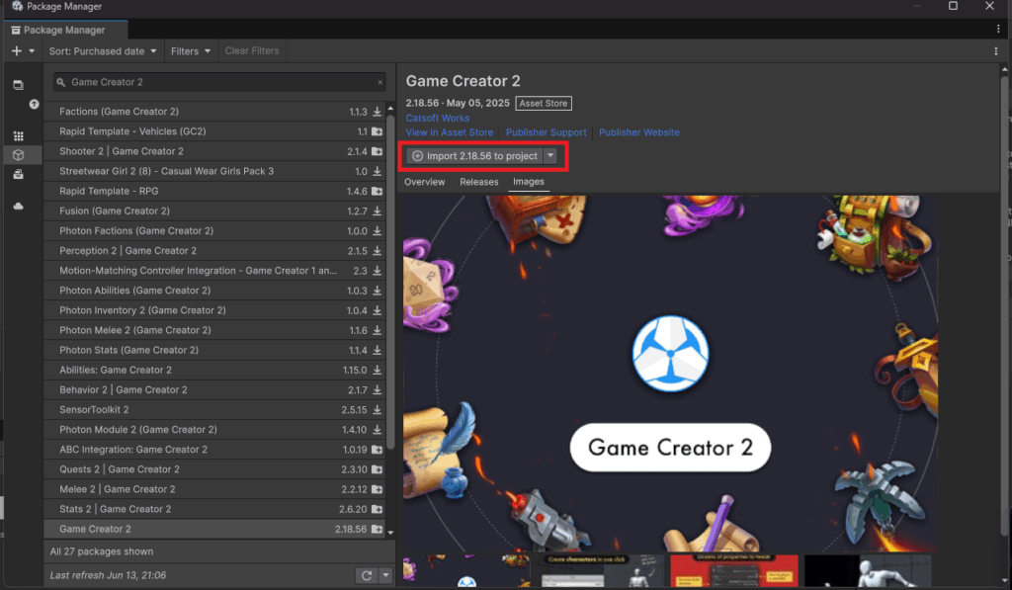Select the Behavior 2 | Game Creator 2 package
The height and width of the screenshot is (590, 1012).
pos(214,390)
